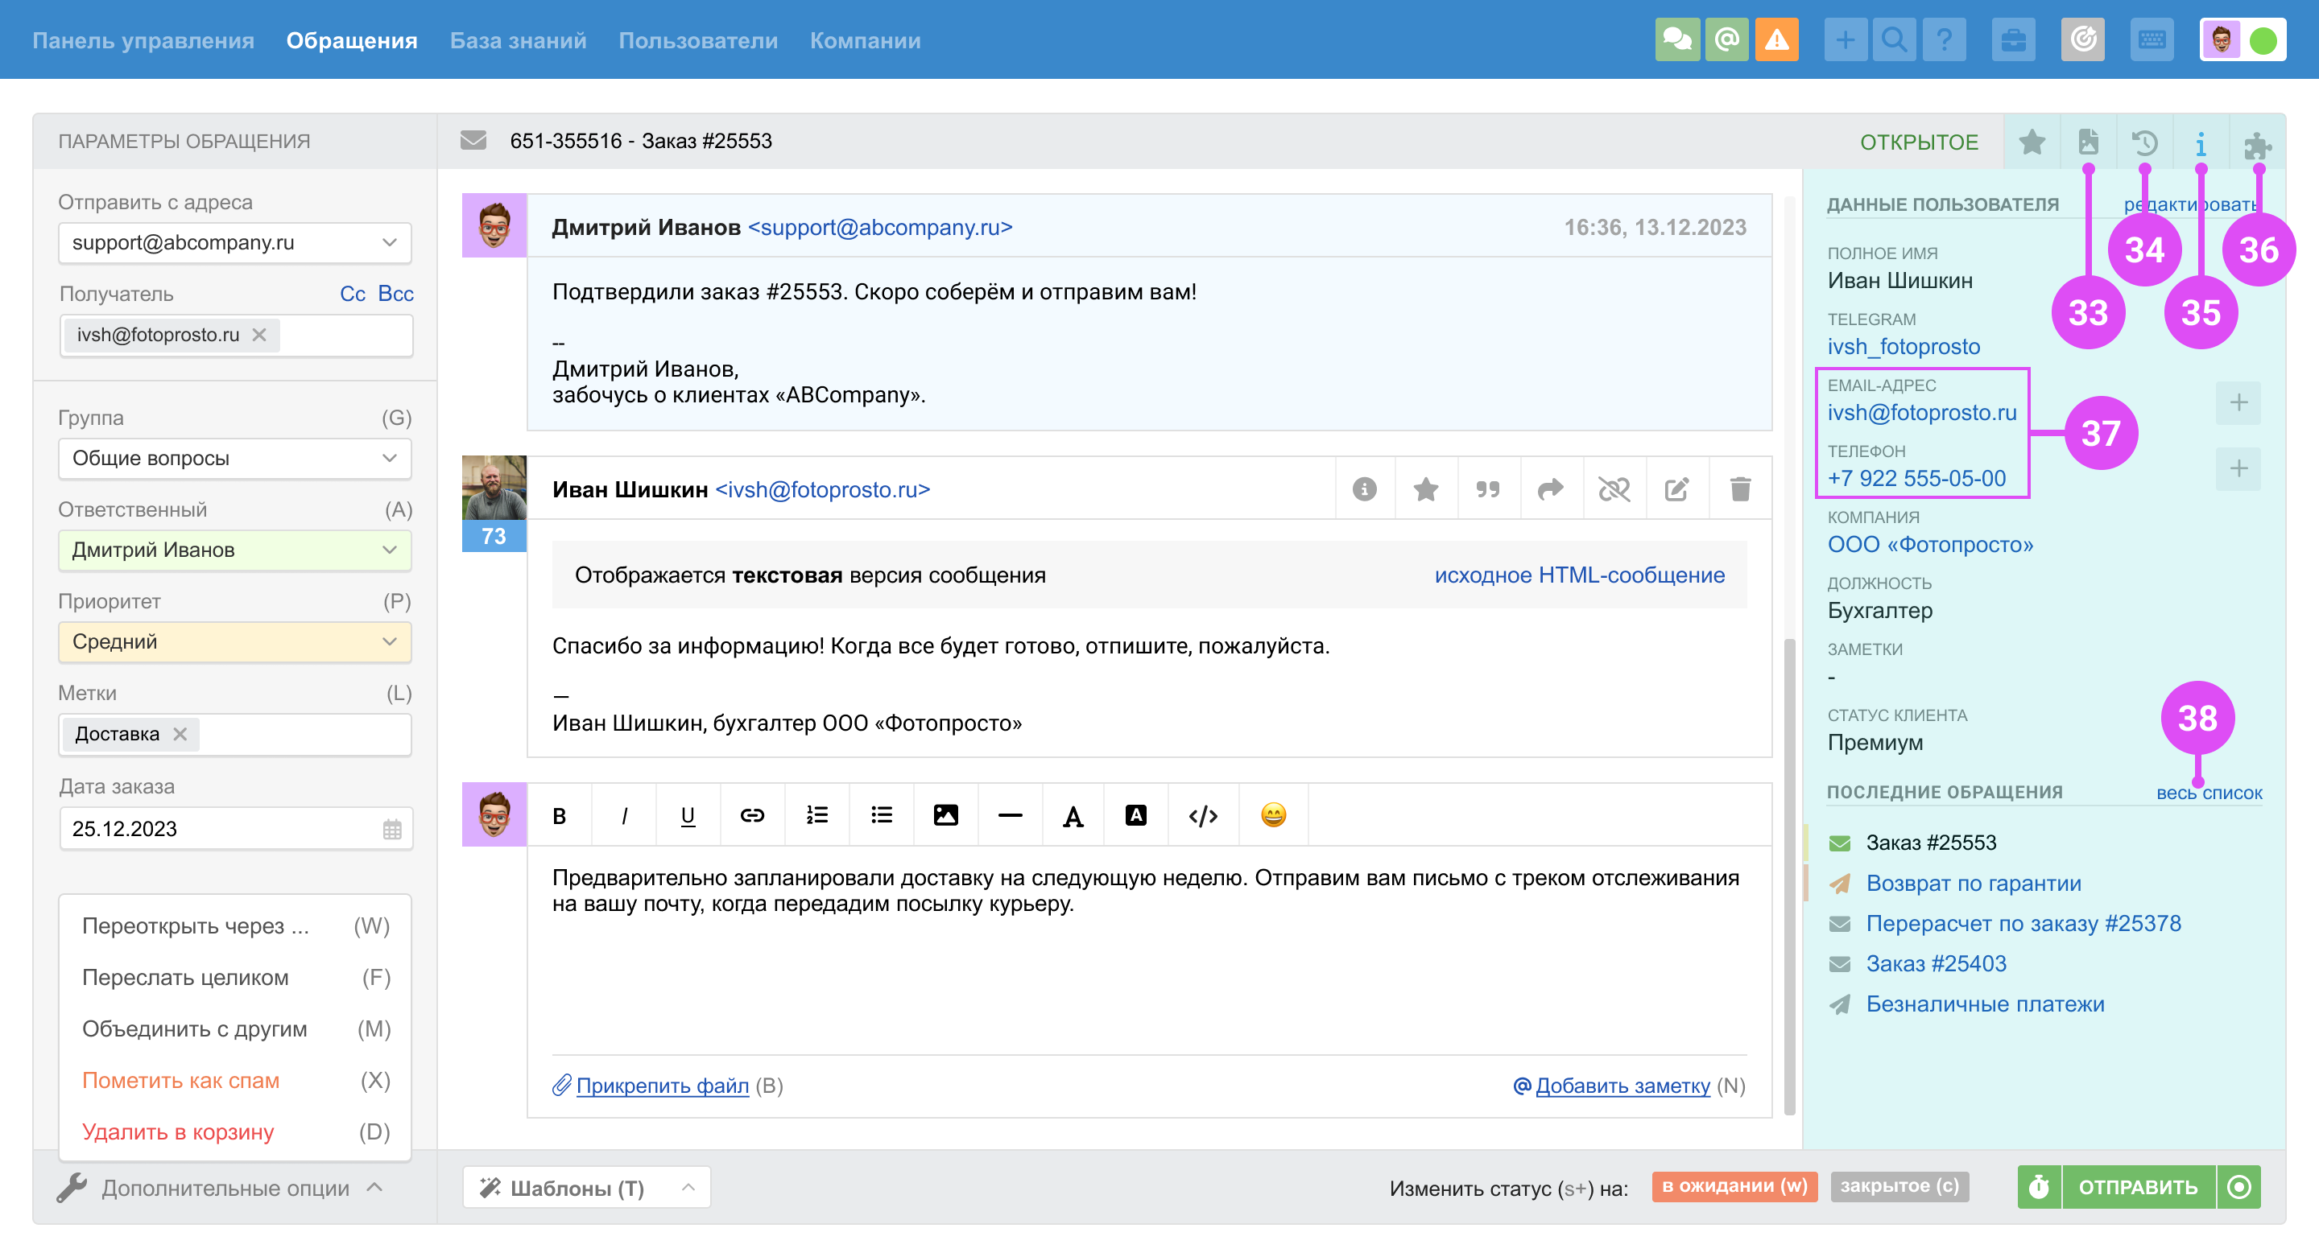Open the emoji picker in editor
Viewport: 2319px width, 1257px height.
(1273, 815)
